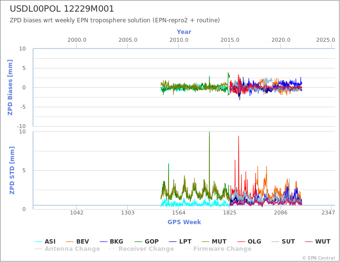This screenshot has width=340, height=262.
Task: Click the chart title USDL00POL 12229M001
Action: pyautogui.click(x=62, y=9)
